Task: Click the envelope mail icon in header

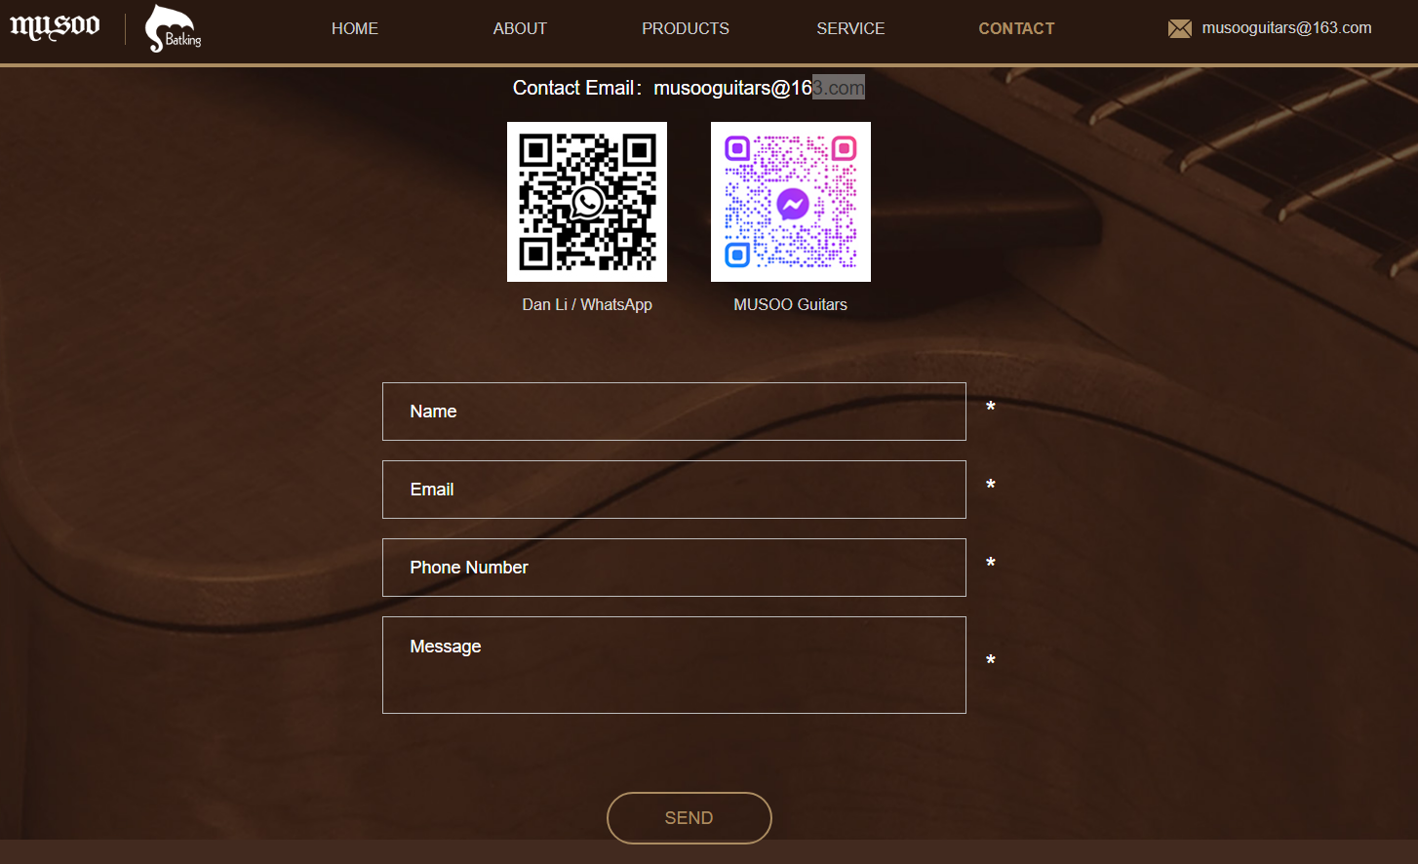Action: click(x=1179, y=29)
